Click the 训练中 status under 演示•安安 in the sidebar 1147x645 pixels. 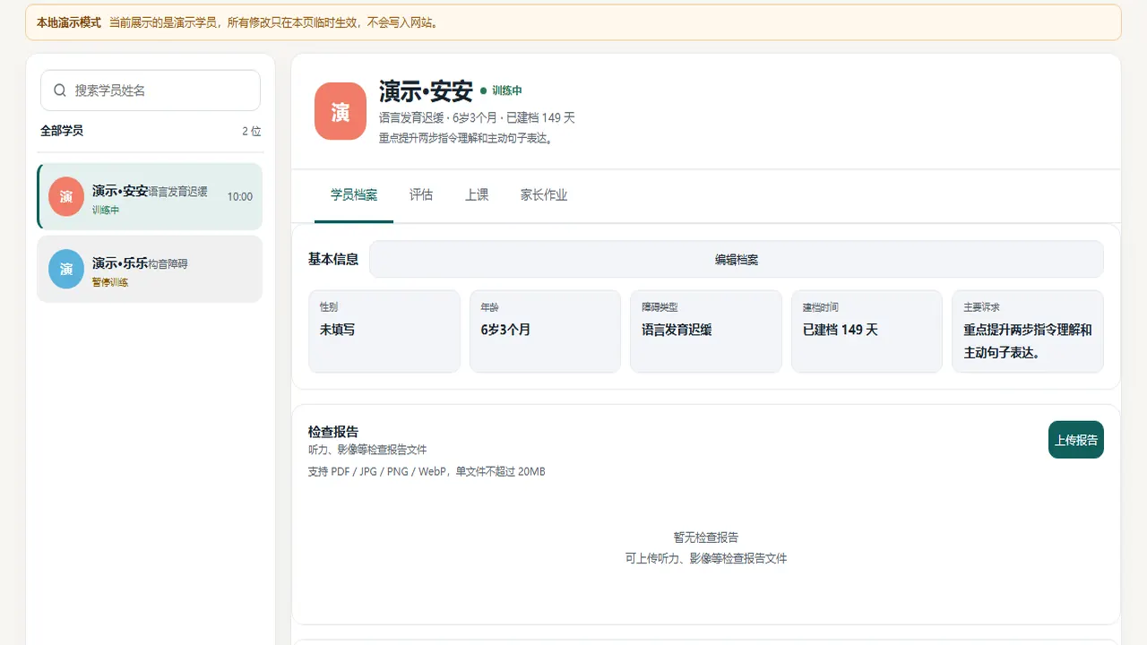(x=106, y=210)
